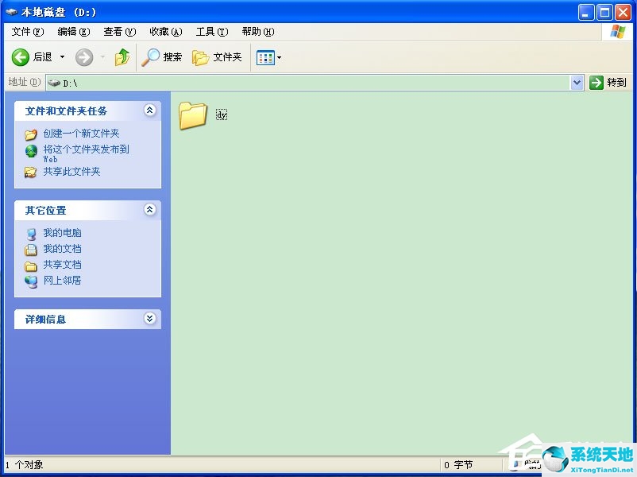Viewport: 637px width, 477px height.
Task: Open the Back history dropdown arrow
Action: (62, 57)
